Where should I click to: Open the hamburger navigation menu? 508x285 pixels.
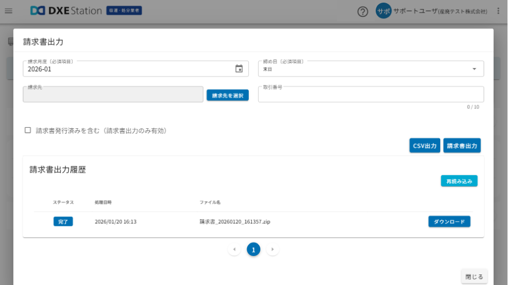(x=8, y=11)
